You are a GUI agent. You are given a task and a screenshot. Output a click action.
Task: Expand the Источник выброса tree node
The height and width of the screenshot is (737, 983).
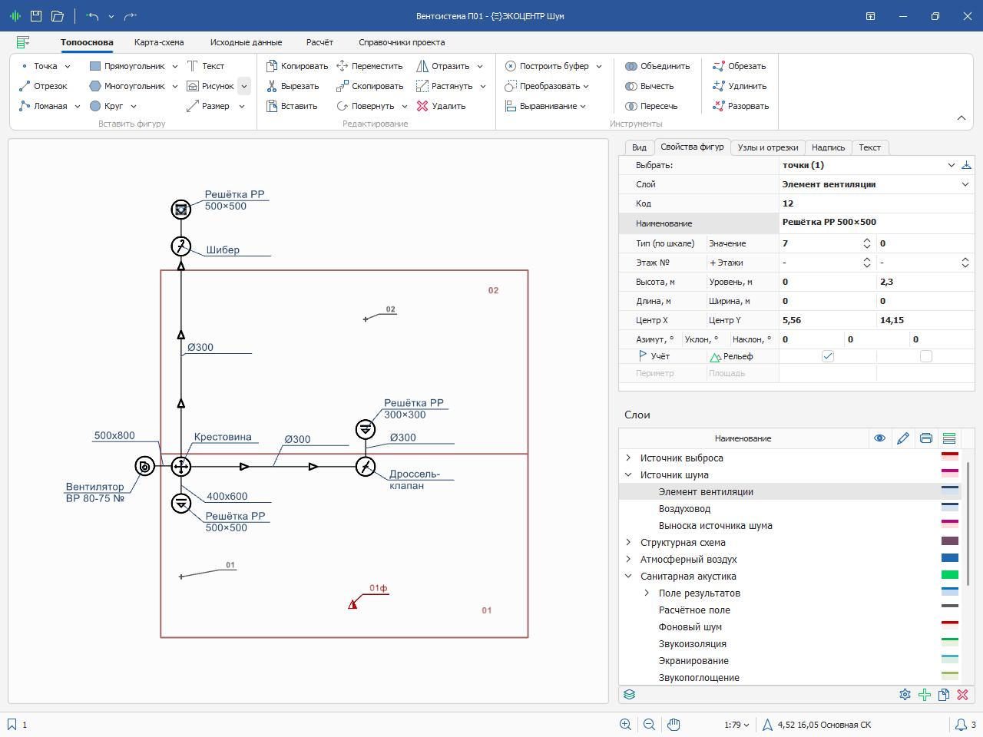(x=628, y=458)
